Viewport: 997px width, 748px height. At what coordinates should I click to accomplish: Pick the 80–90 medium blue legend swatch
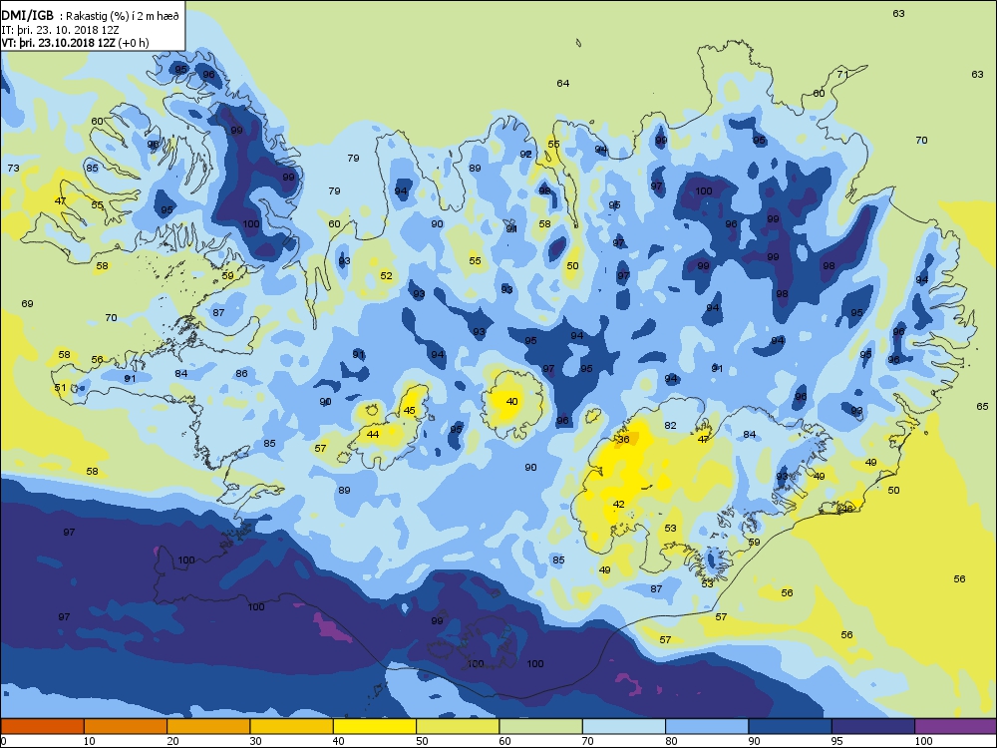point(707,726)
